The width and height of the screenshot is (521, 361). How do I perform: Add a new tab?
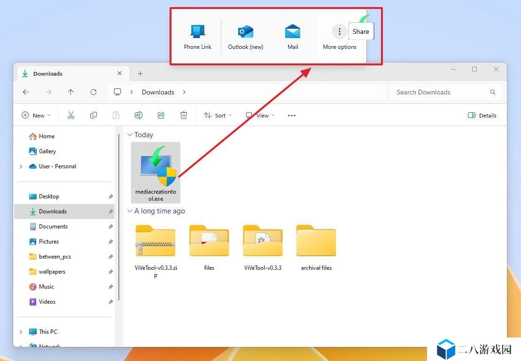140,73
